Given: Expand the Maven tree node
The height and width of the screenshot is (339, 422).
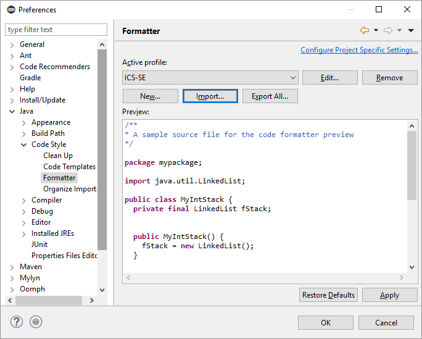Looking at the screenshot, I should click(12, 267).
